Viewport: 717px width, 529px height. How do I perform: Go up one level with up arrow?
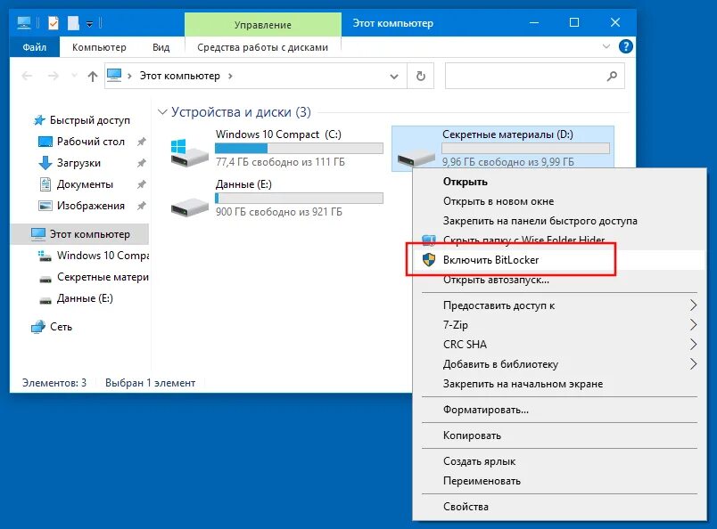pos(93,76)
